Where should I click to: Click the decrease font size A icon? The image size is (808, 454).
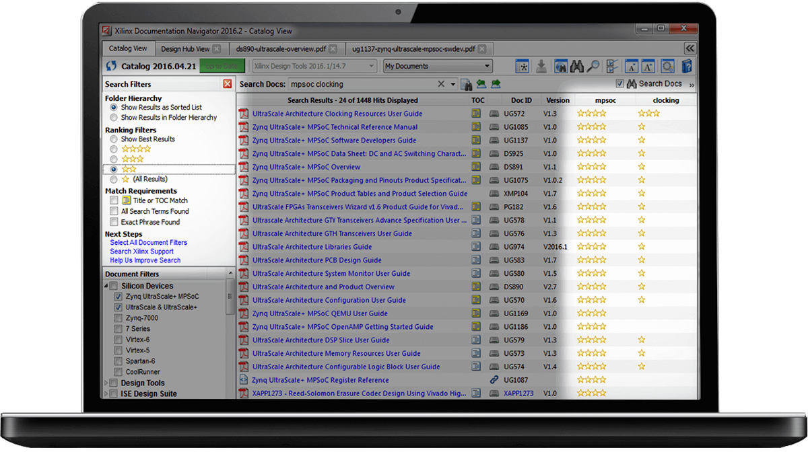coord(632,66)
